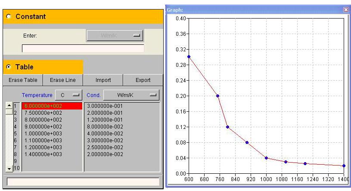
Task: Select temperature cell 1.400000e+003
Action: coord(52,154)
